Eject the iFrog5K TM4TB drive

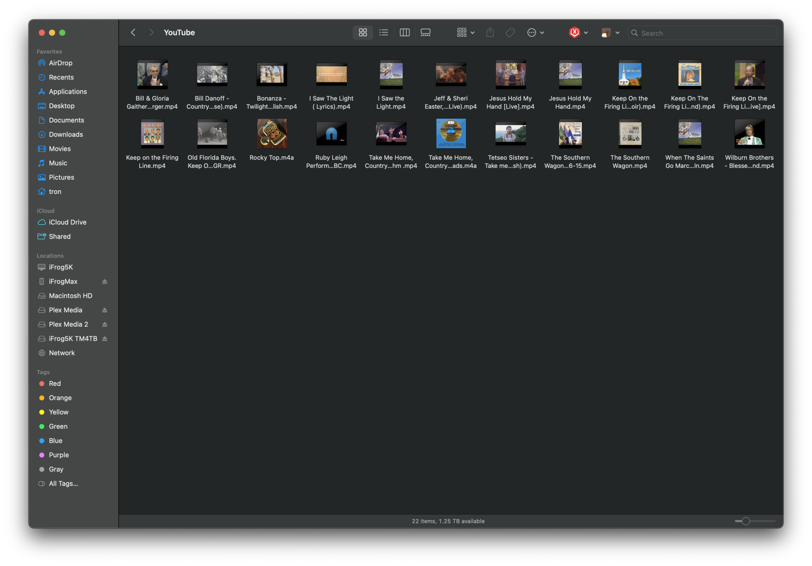[105, 339]
